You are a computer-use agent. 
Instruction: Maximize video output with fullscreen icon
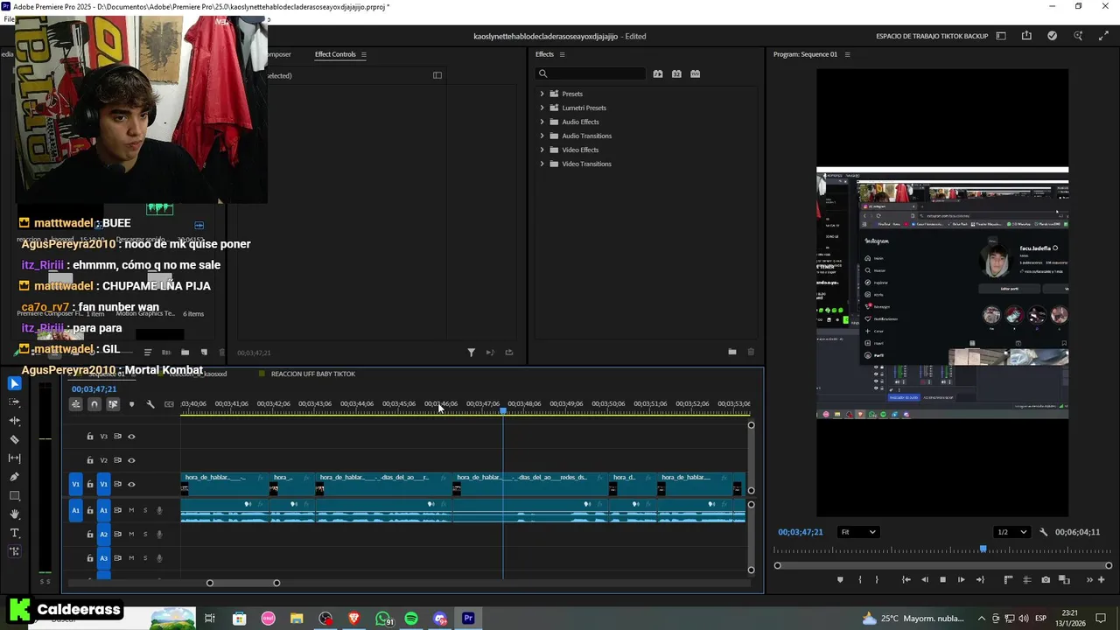(x=1102, y=36)
